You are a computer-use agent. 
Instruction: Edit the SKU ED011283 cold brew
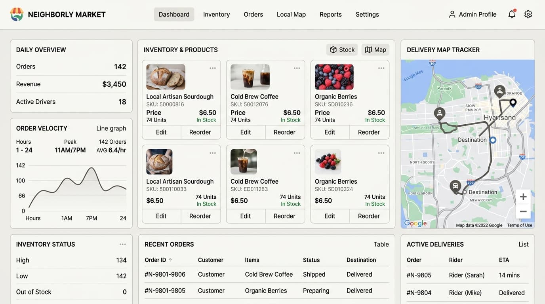pos(246,216)
